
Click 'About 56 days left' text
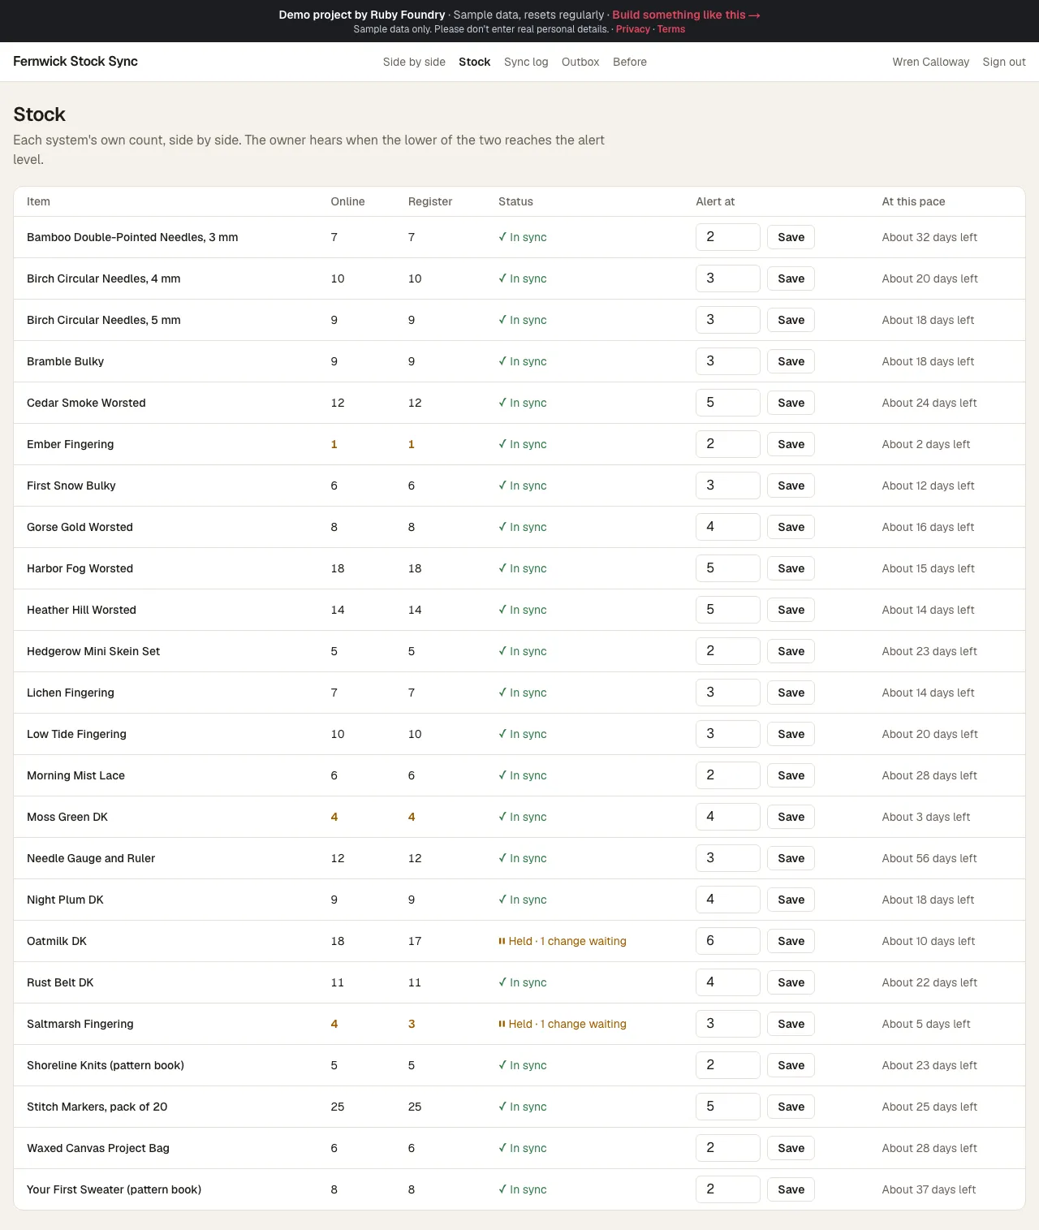pyautogui.click(x=929, y=858)
